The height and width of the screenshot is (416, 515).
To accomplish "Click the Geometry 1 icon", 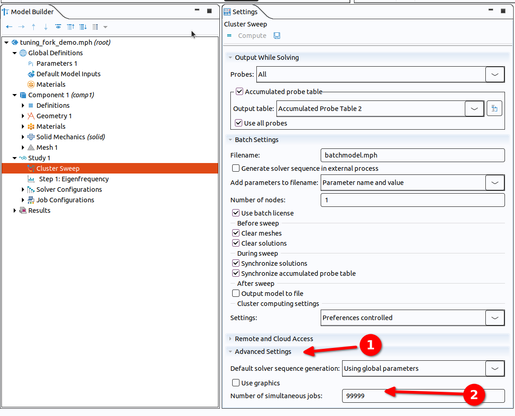I will [31, 116].
